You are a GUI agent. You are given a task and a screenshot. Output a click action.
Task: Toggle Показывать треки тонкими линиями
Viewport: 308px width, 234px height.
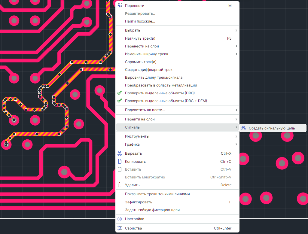(x=157, y=194)
